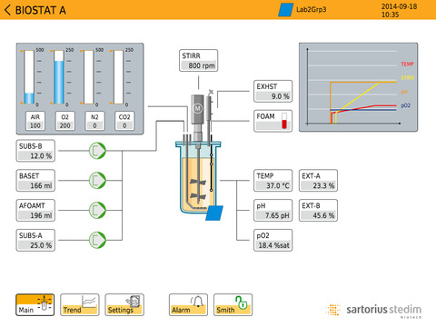Click the blue Lab2Grp3 unit icon

pyautogui.click(x=285, y=10)
